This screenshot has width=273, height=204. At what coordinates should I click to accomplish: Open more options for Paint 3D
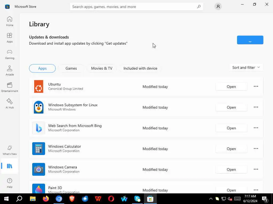[256, 190]
